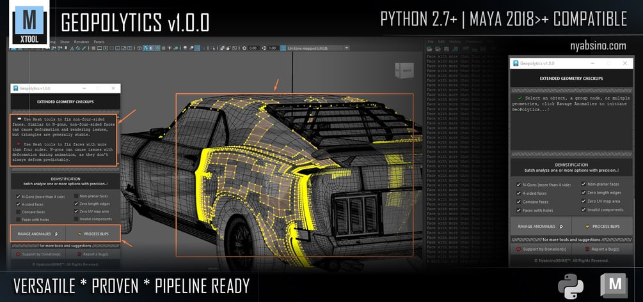Screen dimensions: 643x302
Task: Toggle textured display icon
Action: coord(164,48)
